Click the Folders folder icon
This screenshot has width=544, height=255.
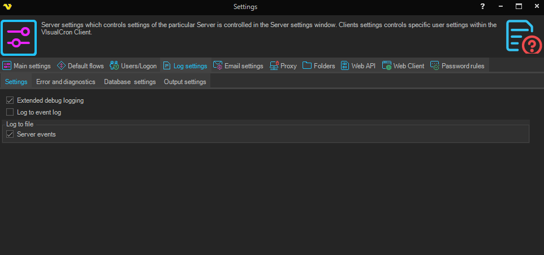point(307,66)
